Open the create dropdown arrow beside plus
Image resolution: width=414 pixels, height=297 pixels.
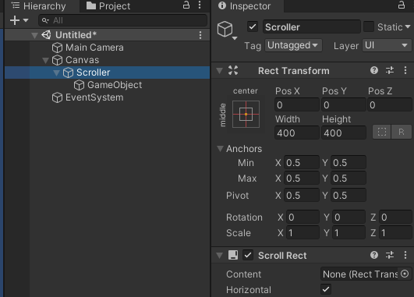point(26,20)
